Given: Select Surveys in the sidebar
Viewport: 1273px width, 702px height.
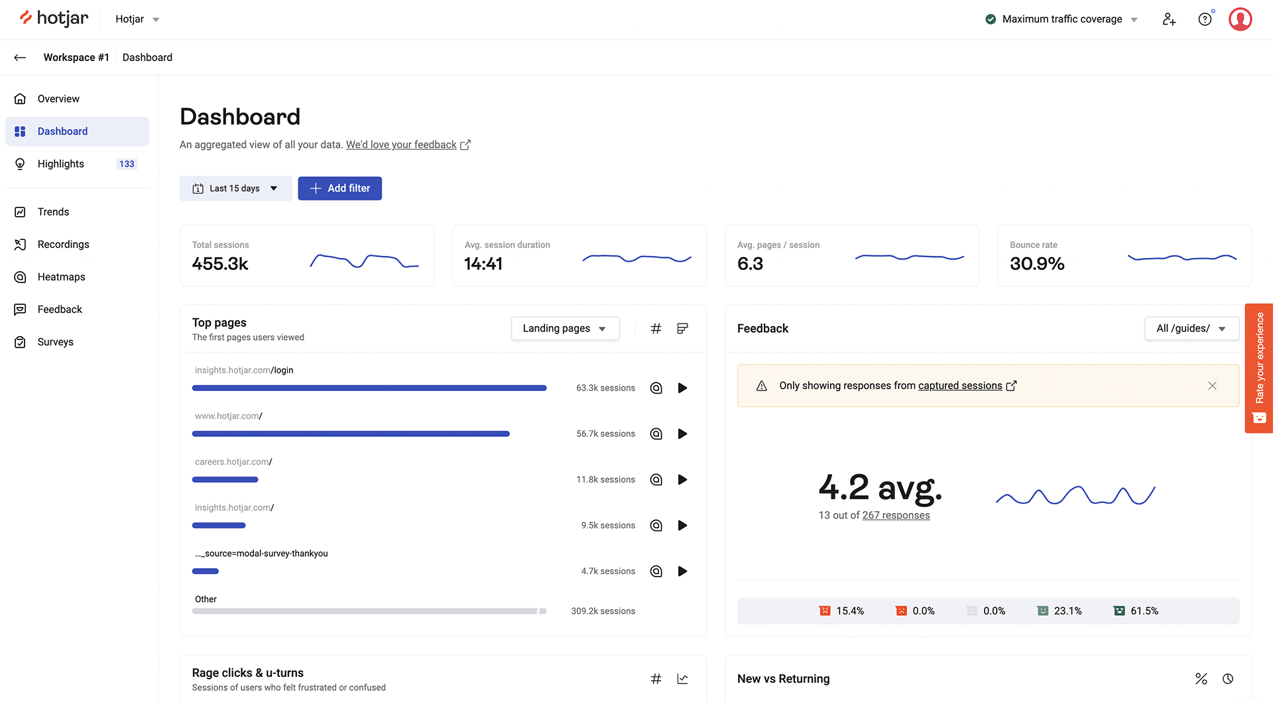Looking at the screenshot, I should click(x=55, y=341).
